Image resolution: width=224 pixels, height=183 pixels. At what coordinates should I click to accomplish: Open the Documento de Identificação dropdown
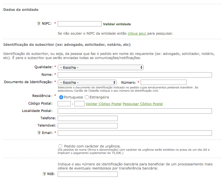87,82
